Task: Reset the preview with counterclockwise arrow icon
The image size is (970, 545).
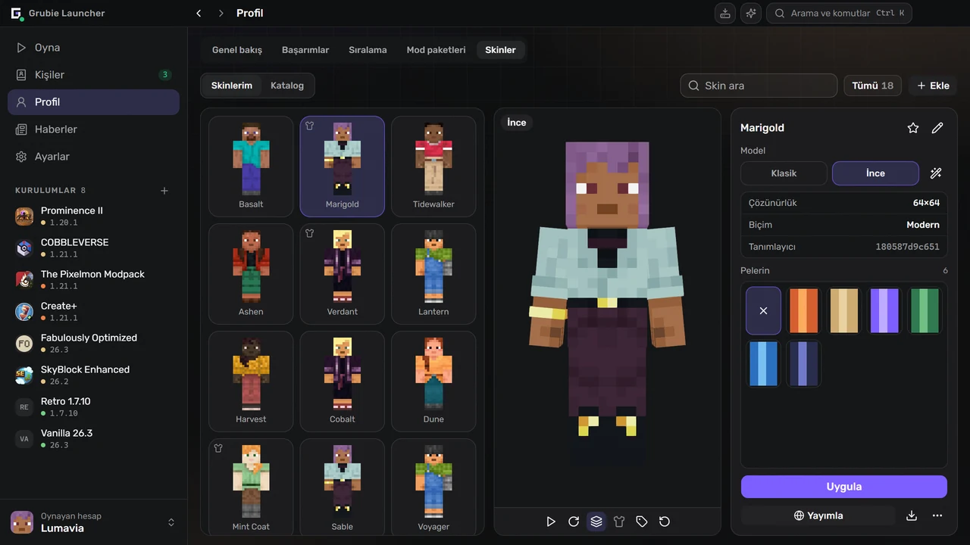Action: [665, 522]
